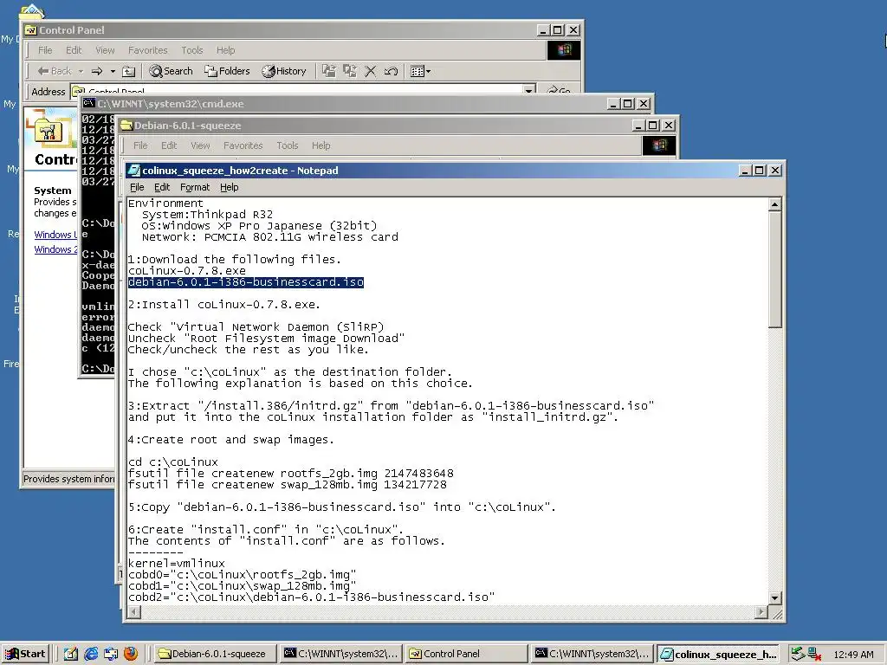Click the cmd.exe title bar icon
The image size is (887, 665).
(x=88, y=104)
